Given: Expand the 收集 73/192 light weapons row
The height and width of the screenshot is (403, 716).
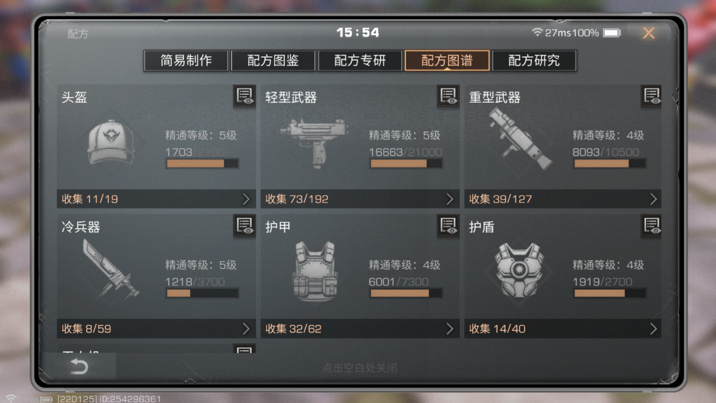Looking at the screenshot, I should point(360,199).
